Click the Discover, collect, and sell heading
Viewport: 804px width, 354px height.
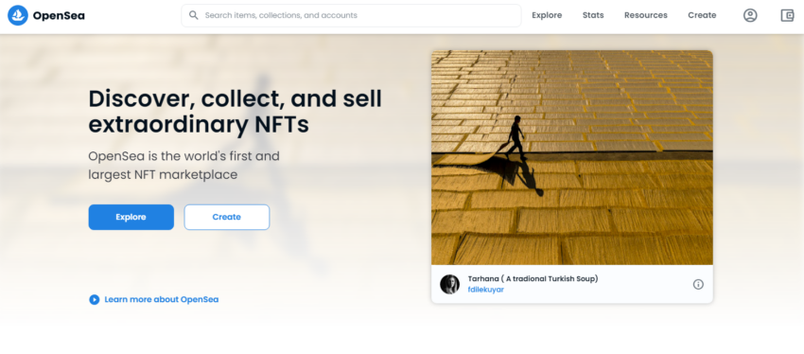tap(236, 112)
